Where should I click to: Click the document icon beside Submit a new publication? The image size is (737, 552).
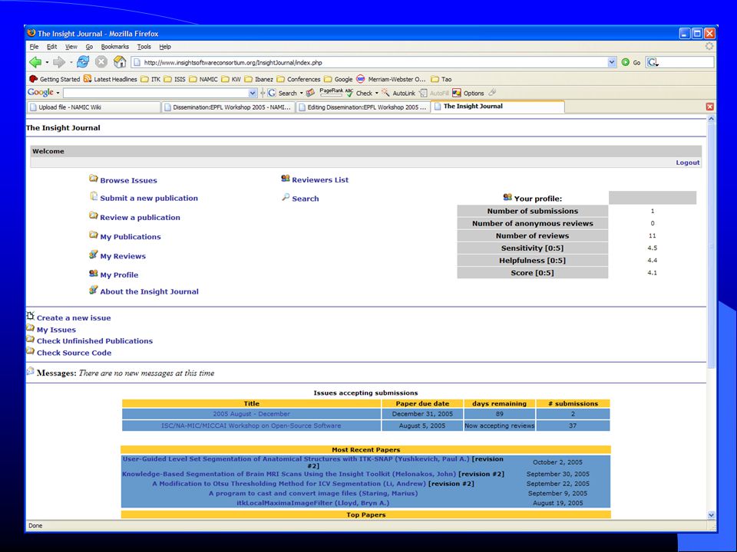pyautogui.click(x=94, y=197)
